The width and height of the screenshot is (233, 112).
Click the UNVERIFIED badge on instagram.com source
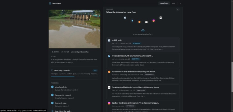(130, 106)
